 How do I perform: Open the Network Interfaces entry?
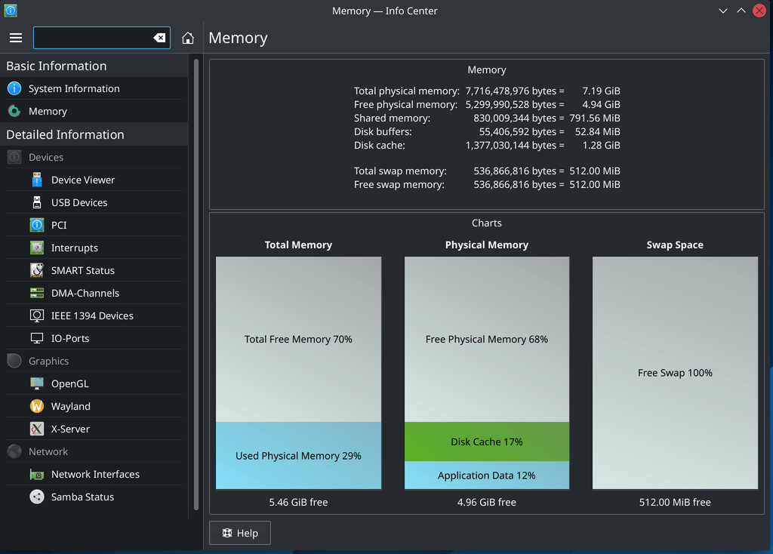(x=94, y=475)
